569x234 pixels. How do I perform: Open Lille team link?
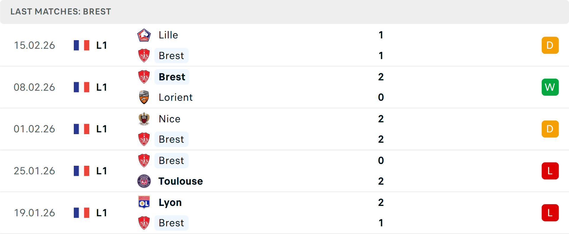[x=168, y=35]
